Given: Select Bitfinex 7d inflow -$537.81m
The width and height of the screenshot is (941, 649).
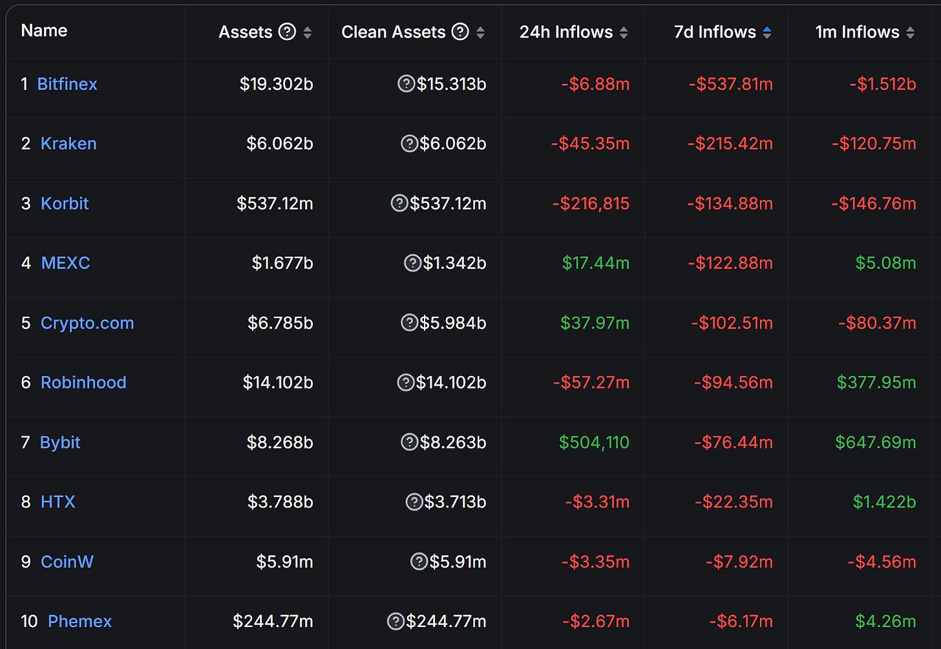Looking at the screenshot, I should (730, 84).
